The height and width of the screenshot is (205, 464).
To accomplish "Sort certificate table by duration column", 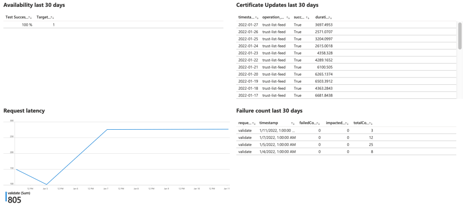I will pyautogui.click(x=331, y=17).
